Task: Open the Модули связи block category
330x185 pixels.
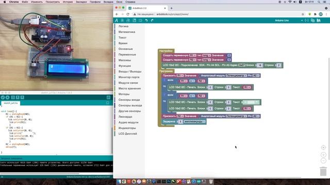Action: pos(128,83)
